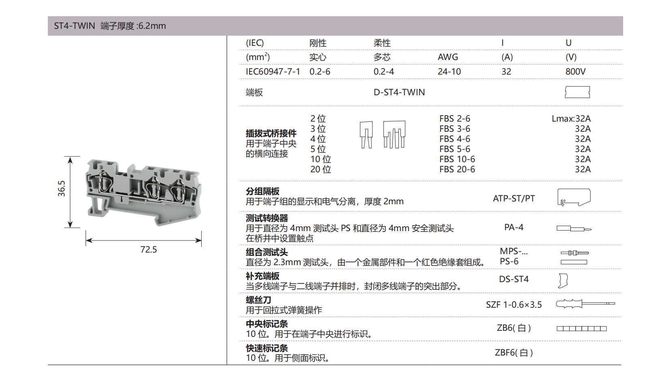The image size is (671, 377).
Task: Select the FBS 2-6 bridge row
Action: pos(454,118)
